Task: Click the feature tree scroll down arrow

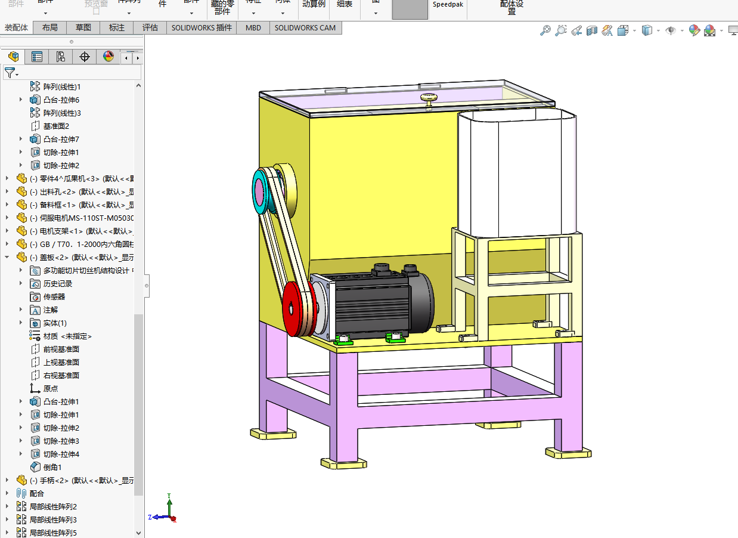Action: tap(139, 533)
